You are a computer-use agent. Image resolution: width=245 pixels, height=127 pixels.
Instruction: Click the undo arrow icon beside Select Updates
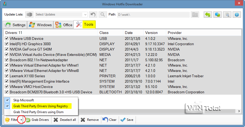tap(93, 14)
